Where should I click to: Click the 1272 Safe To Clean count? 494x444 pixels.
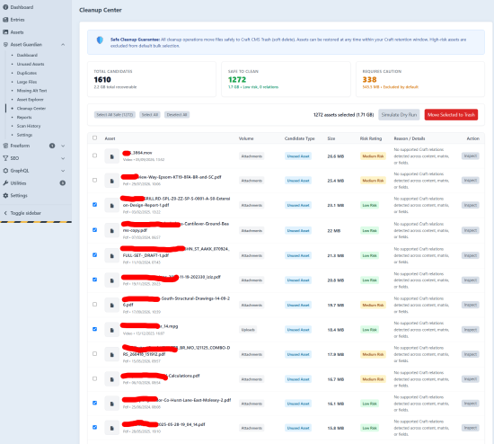coord(237,80)
